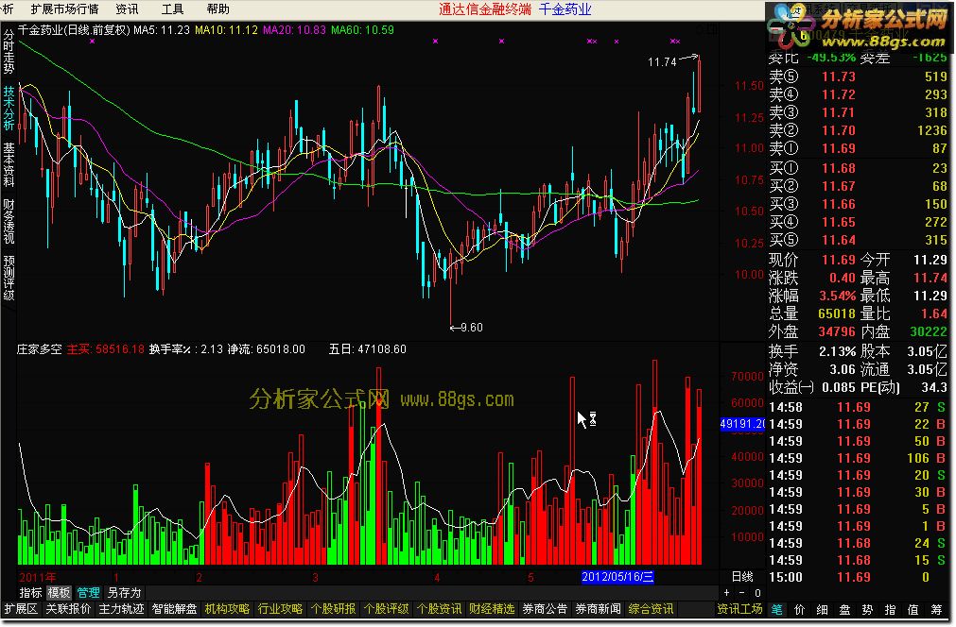Click the 外盘 value 34796
This screenshot has height=627, width=956.
click(x=837, y=331)
